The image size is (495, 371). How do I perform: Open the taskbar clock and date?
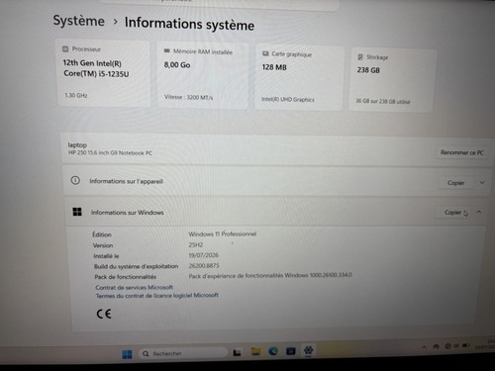click(485, 344)
